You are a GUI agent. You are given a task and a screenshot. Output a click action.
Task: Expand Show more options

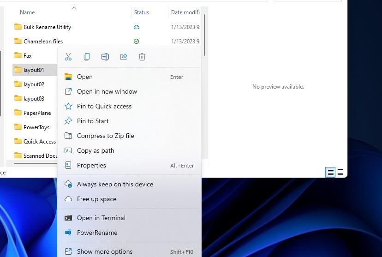pyautogui.click(x=104, y=251)
